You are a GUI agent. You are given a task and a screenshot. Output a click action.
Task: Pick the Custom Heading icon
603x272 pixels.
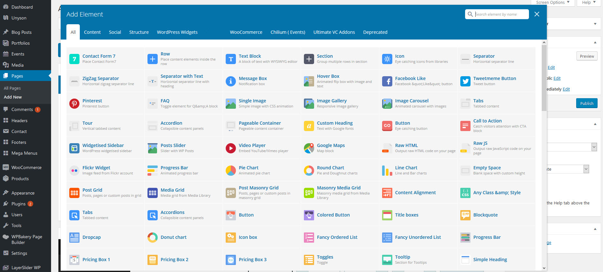point(309,126)
